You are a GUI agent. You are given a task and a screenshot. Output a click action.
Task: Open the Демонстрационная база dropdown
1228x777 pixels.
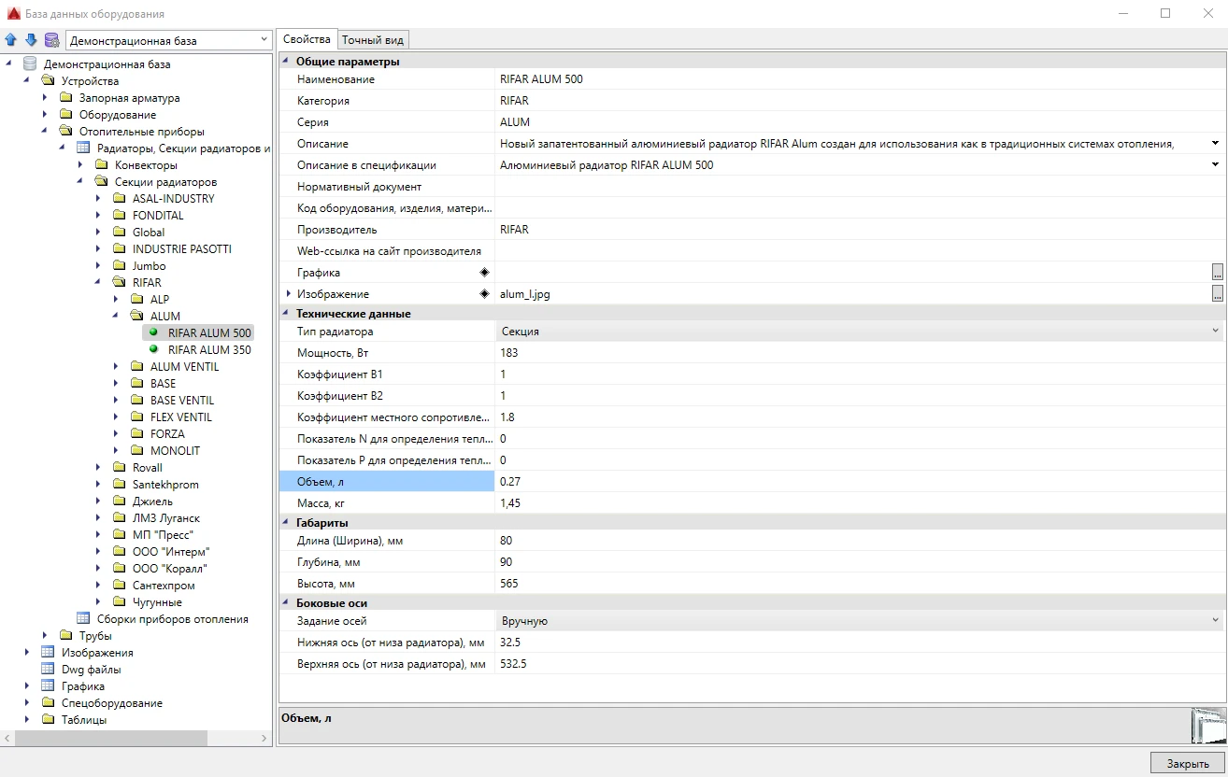pyautogui.click(x=264, y=40)
